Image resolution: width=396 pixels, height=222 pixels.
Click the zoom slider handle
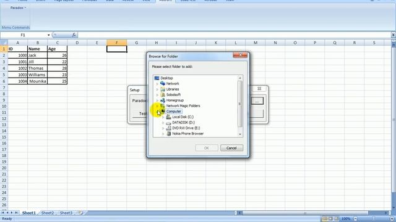(374, 219)
